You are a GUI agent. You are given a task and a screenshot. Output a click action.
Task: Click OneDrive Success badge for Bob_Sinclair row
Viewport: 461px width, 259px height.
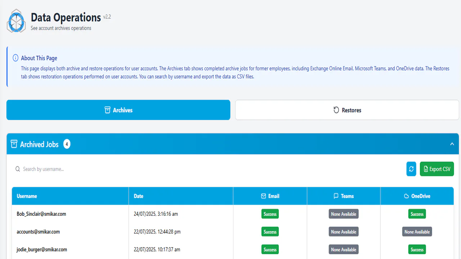click(x=417, y=214)
